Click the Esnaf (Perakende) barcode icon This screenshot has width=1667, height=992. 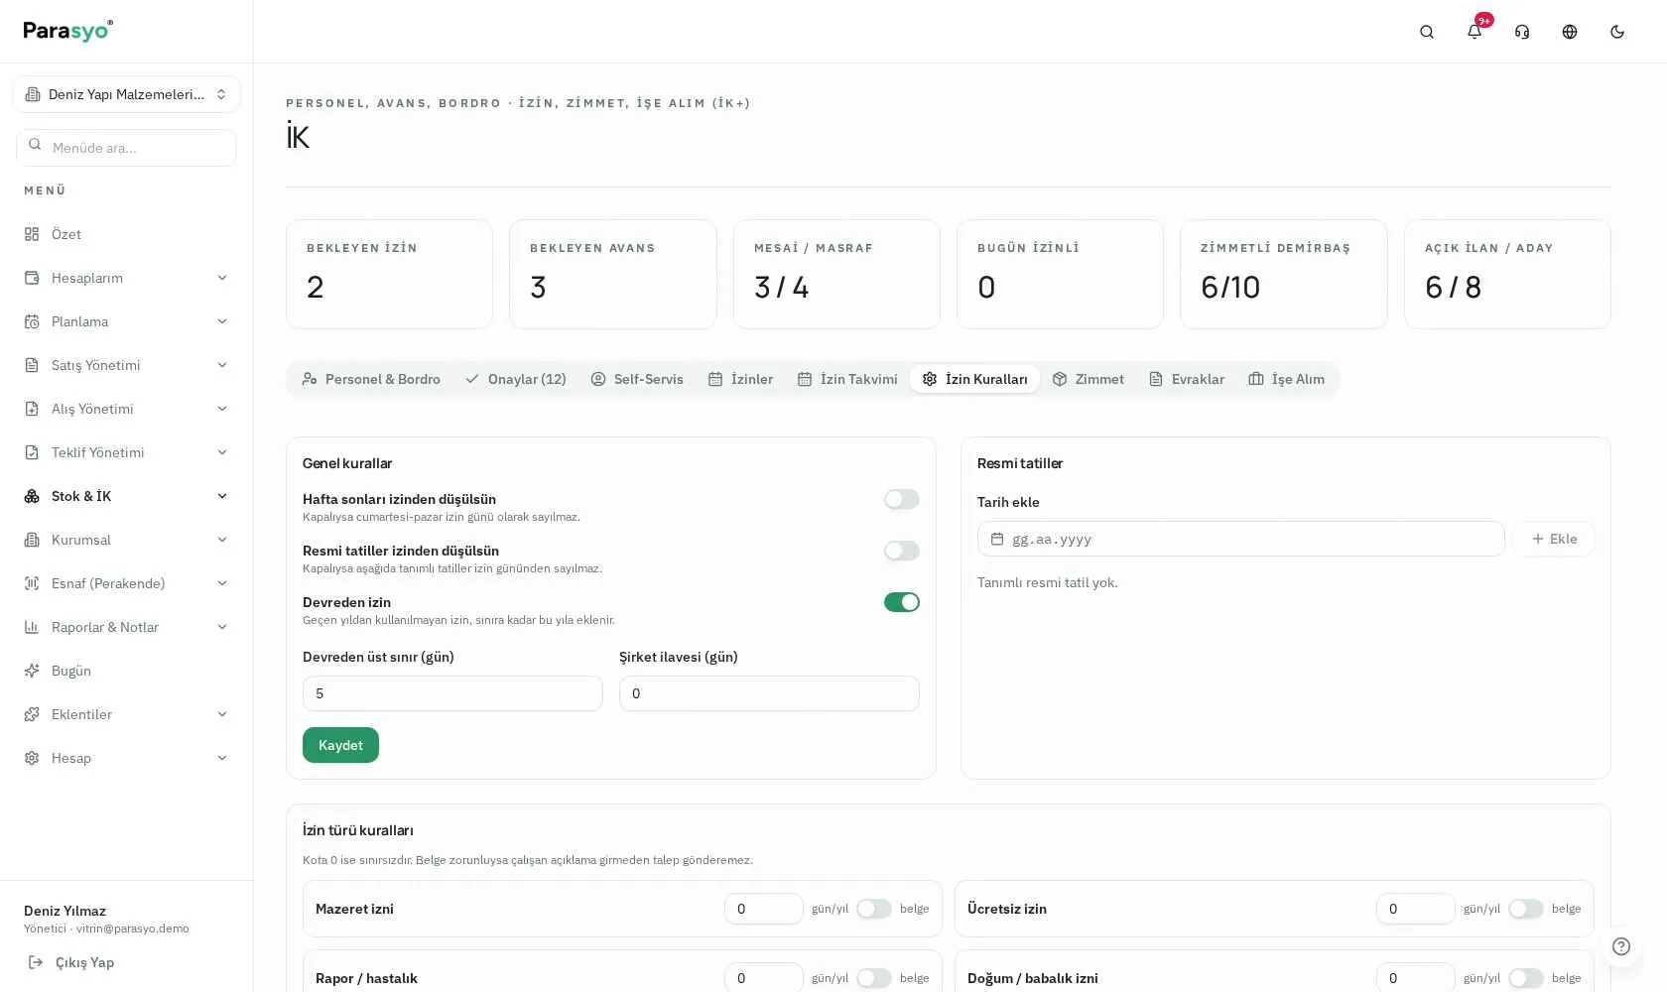[32, 583]
